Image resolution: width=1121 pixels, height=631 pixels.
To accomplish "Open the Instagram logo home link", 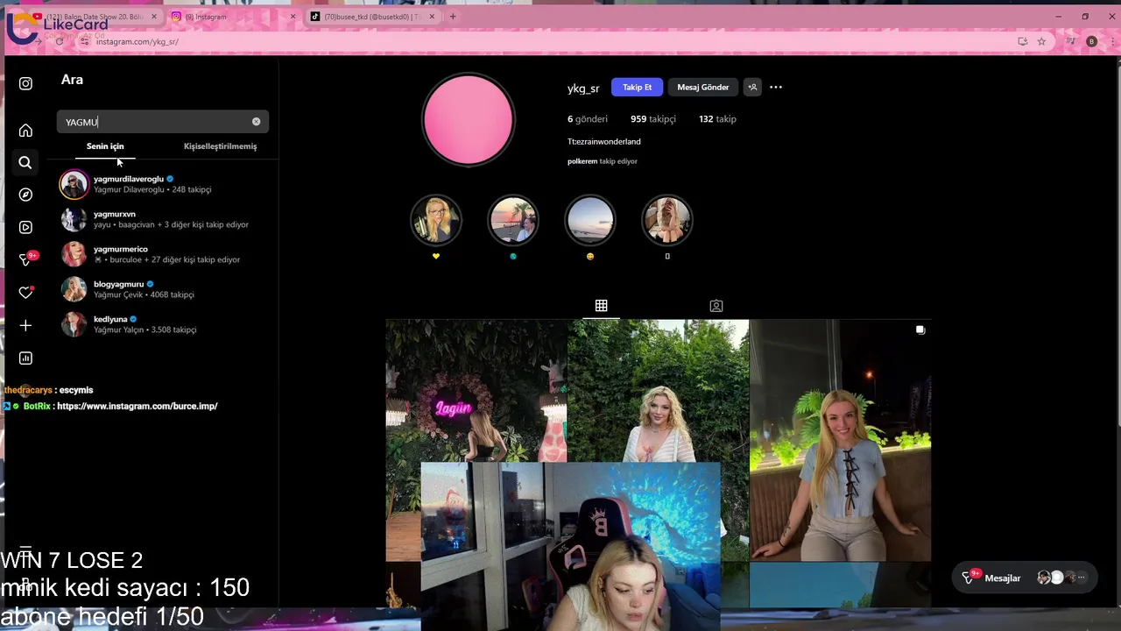I will click(x=25, y=83).
